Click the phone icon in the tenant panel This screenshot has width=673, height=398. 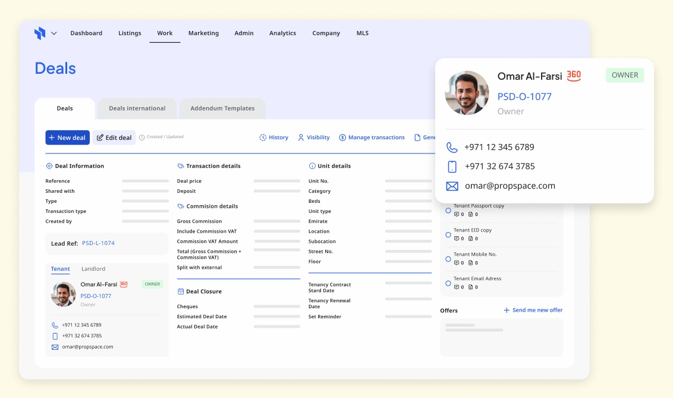(x=55, y=325)
